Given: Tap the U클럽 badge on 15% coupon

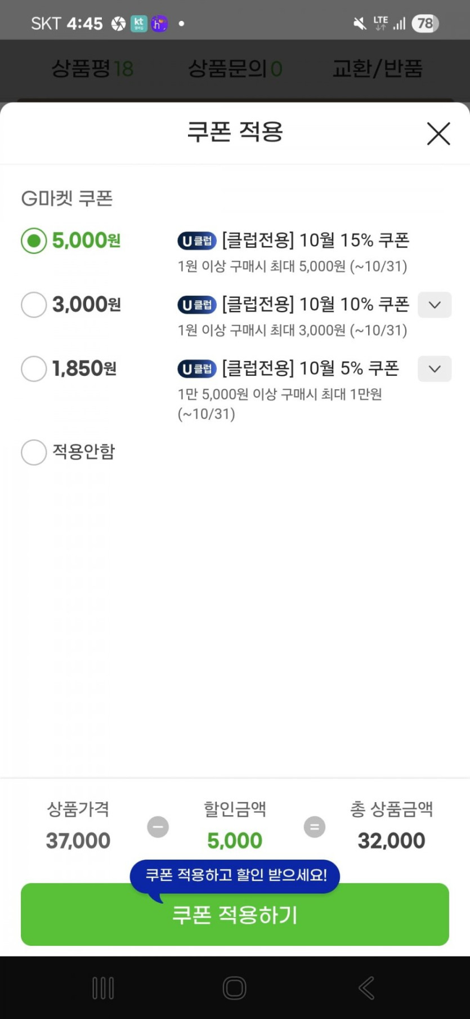Looking at the screenshot, I should pyautogui.click(x=197, y=241).
